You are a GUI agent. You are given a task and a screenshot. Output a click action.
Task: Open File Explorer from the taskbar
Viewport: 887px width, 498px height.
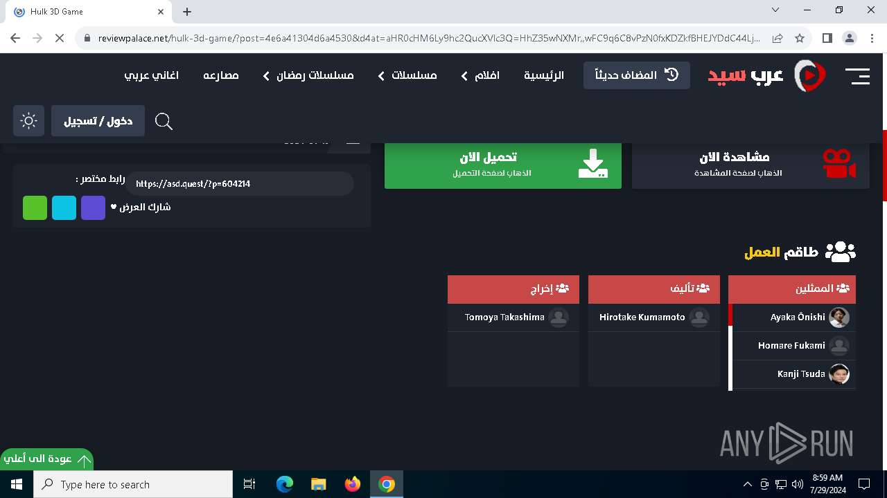click(x=318, y=484)
